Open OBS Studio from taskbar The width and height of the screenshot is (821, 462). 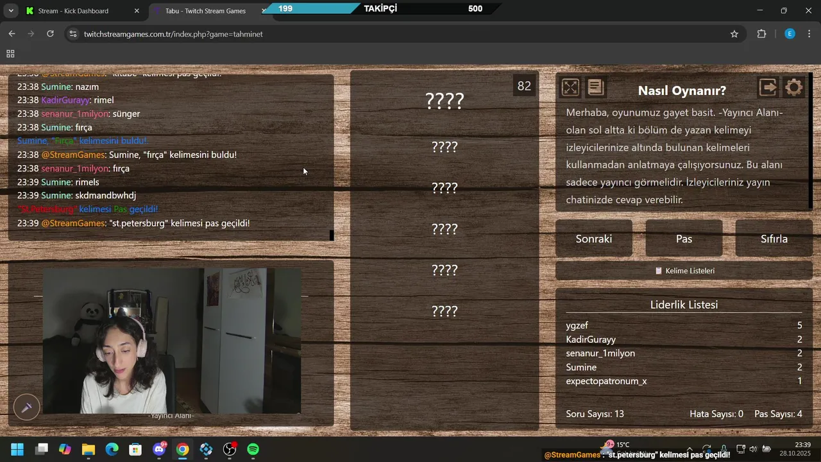230,449
